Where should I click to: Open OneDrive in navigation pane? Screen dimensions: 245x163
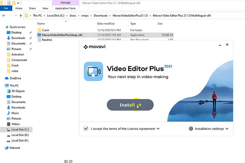tap(15, 78)
